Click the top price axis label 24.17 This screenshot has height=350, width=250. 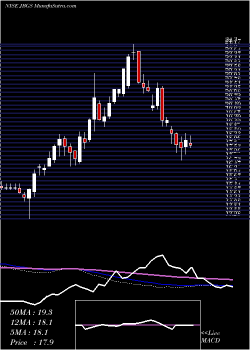click(x=233, y=41)
